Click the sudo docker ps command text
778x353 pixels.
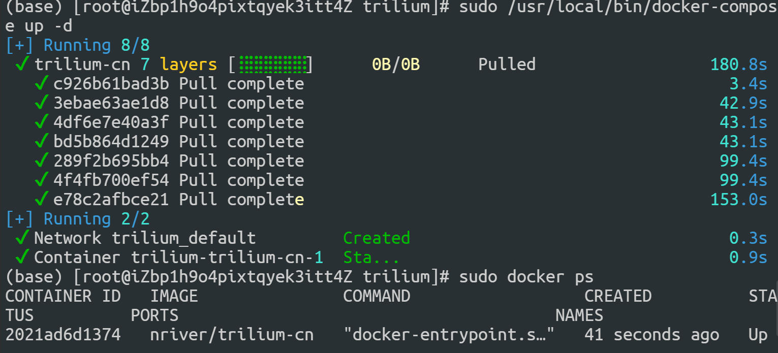click(x=526, y=277)
